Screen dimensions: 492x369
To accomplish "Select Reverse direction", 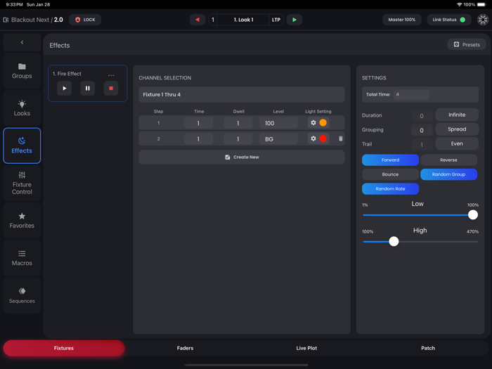I will (448, 160).
